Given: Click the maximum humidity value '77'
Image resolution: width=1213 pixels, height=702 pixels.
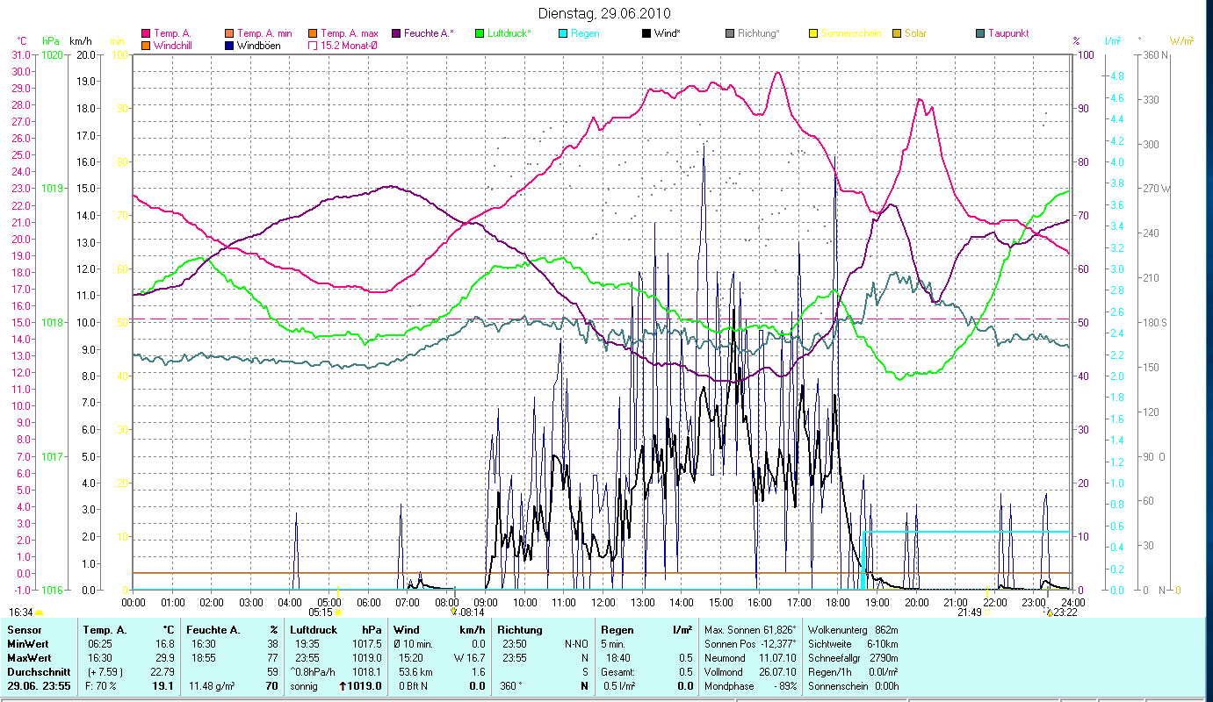Looking at the screenshot, I should [272, 658].
